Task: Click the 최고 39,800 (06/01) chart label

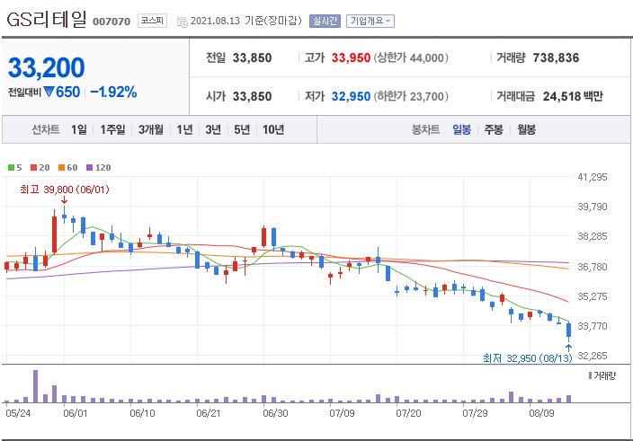Action: (65, 190)
